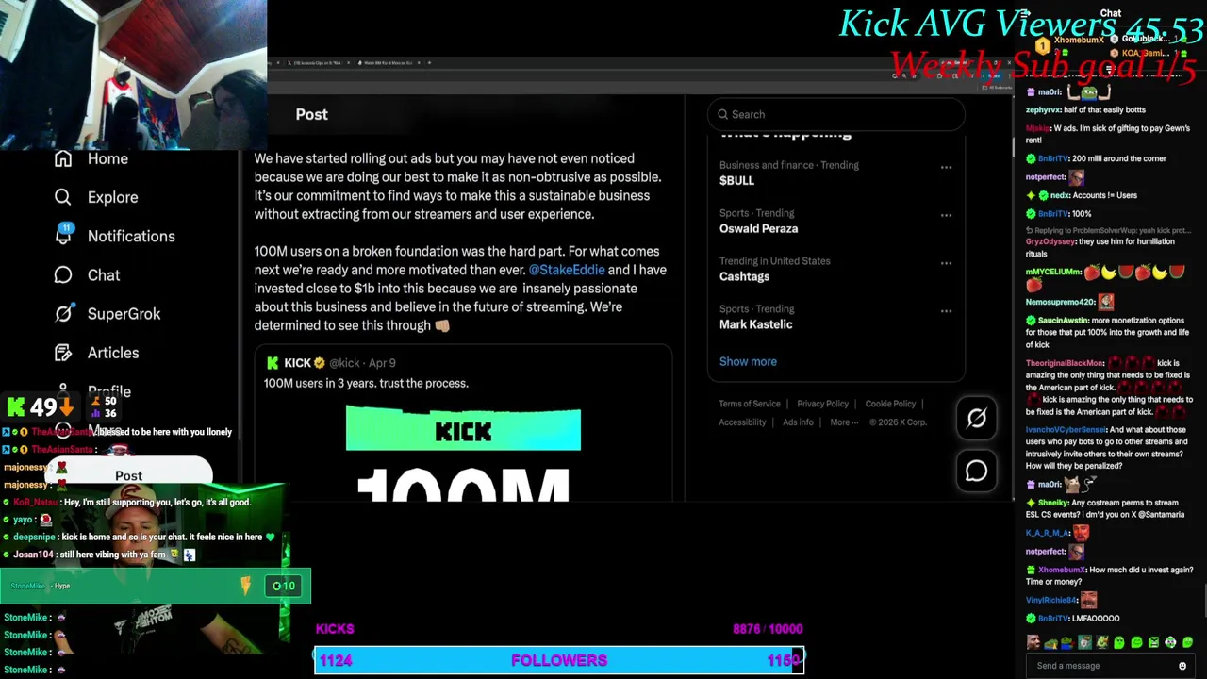Click Josan104's name in overlay chat

(x=32, y=555)
